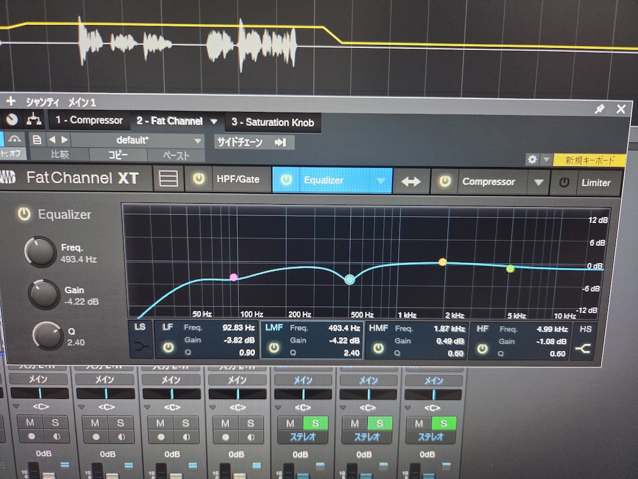Click the Q knob showing 2.40
The height and width of the screenshot is (479, 638).
coord(48,336)
